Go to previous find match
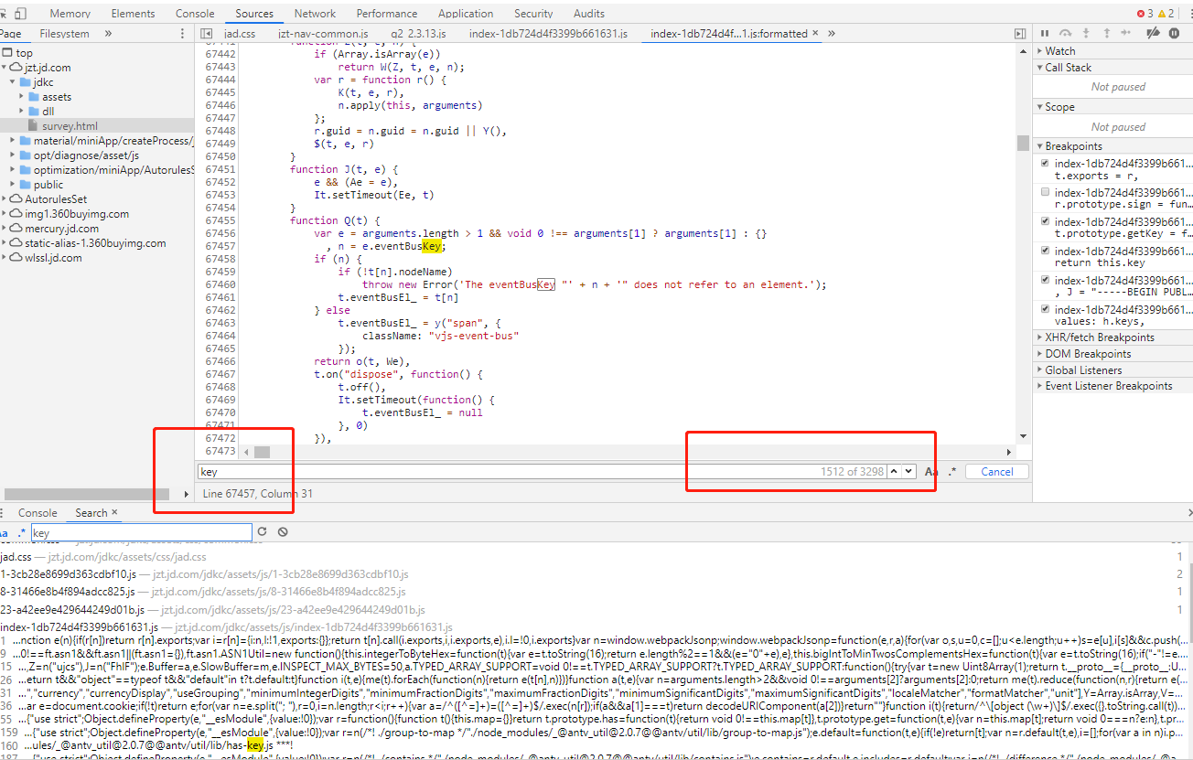The height and width of the screenshot is (760, 1193). (x=894, y=471)
